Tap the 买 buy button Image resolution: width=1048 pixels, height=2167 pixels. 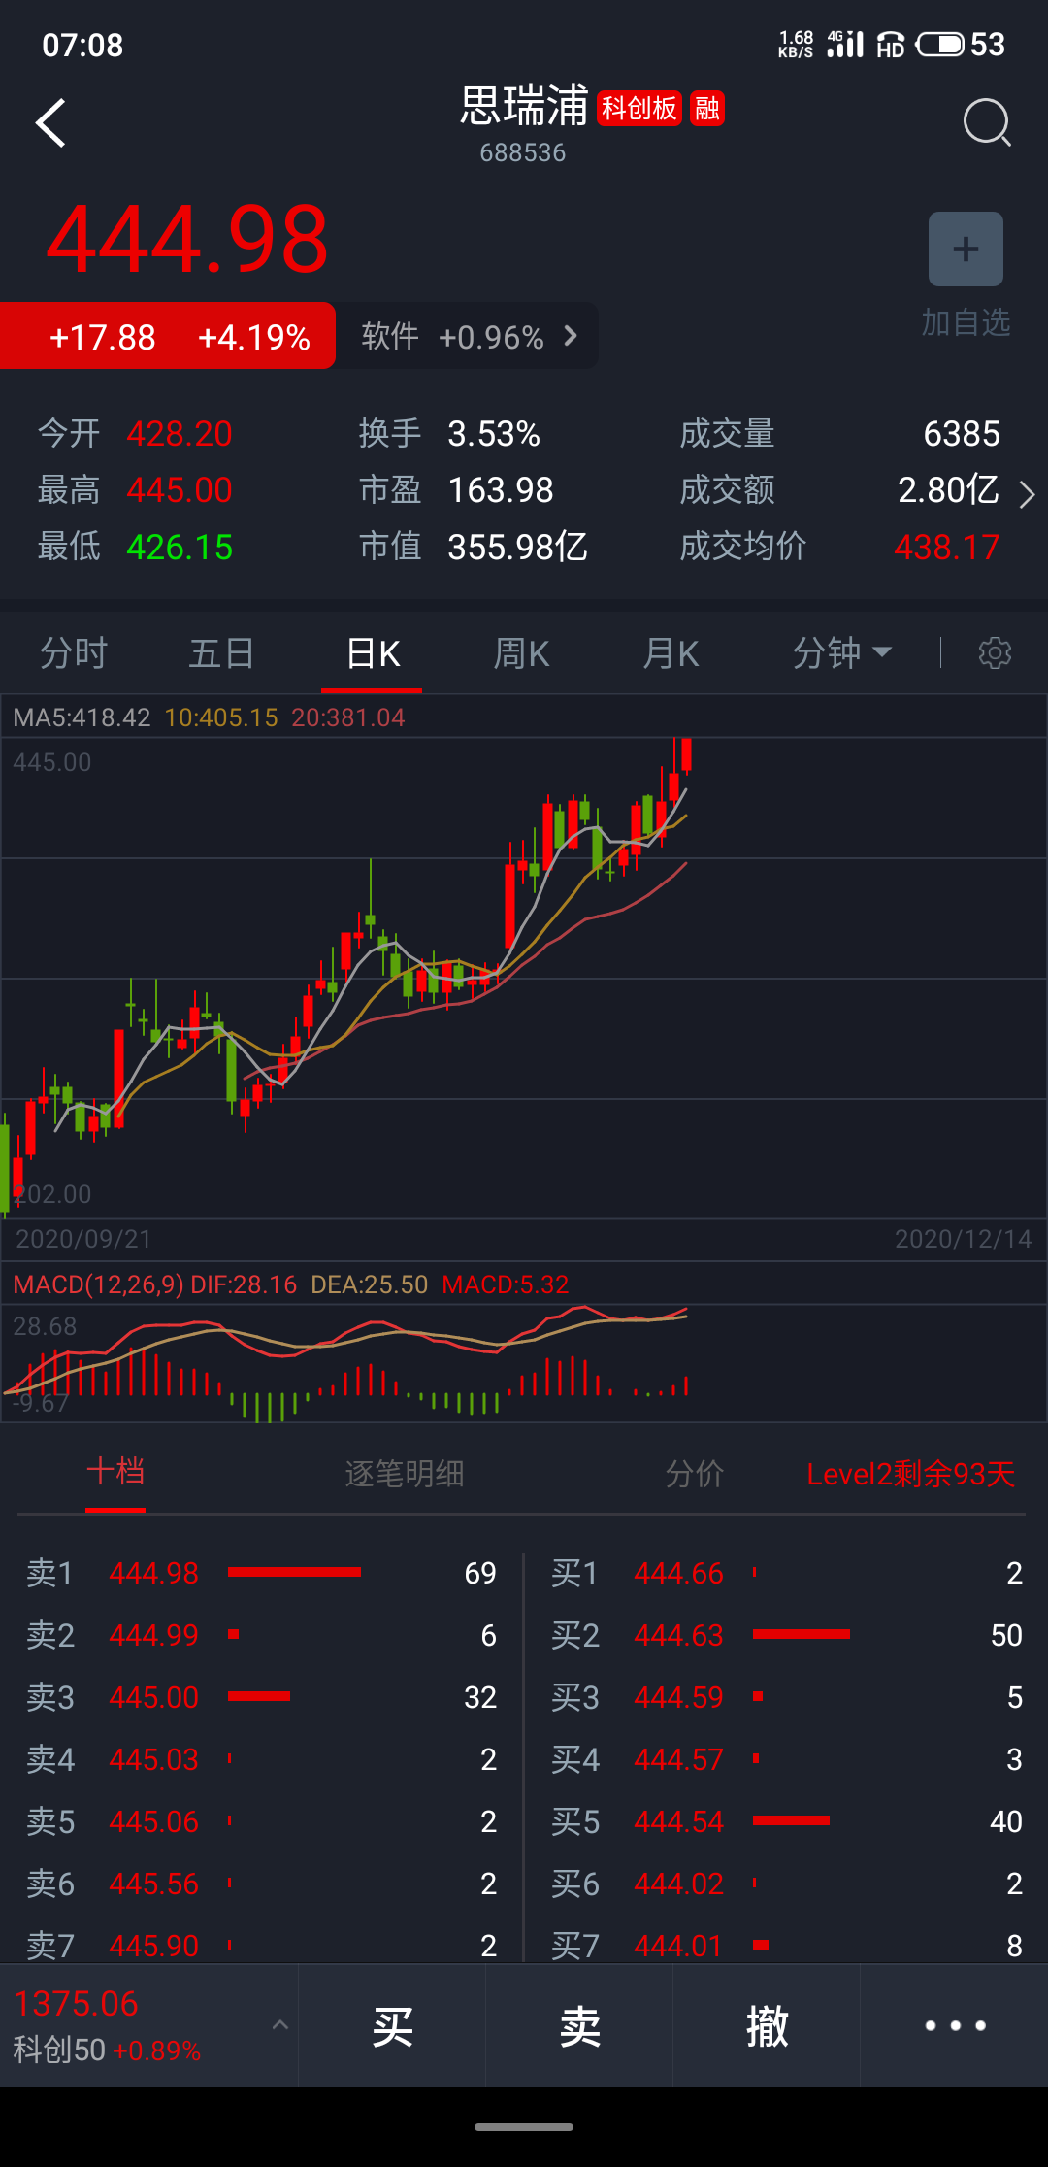coord(392,2026)
